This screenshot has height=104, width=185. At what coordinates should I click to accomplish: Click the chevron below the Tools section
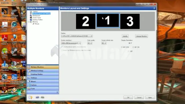[x=57, y=92]
